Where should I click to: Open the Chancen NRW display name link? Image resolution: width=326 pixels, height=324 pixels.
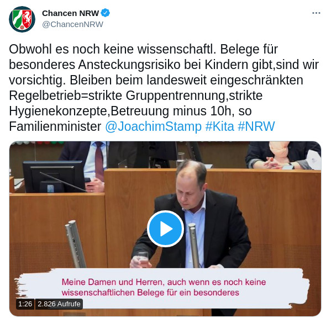(70, 13)
